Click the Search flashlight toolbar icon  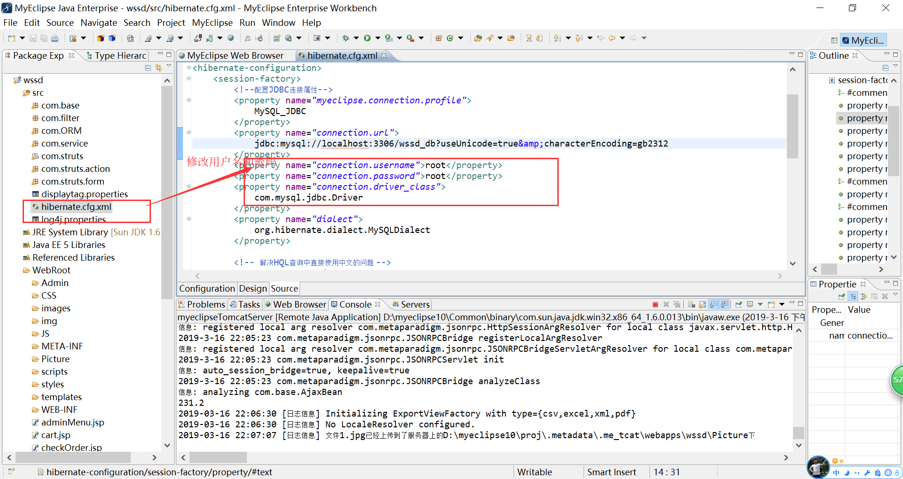coord(490,38)
